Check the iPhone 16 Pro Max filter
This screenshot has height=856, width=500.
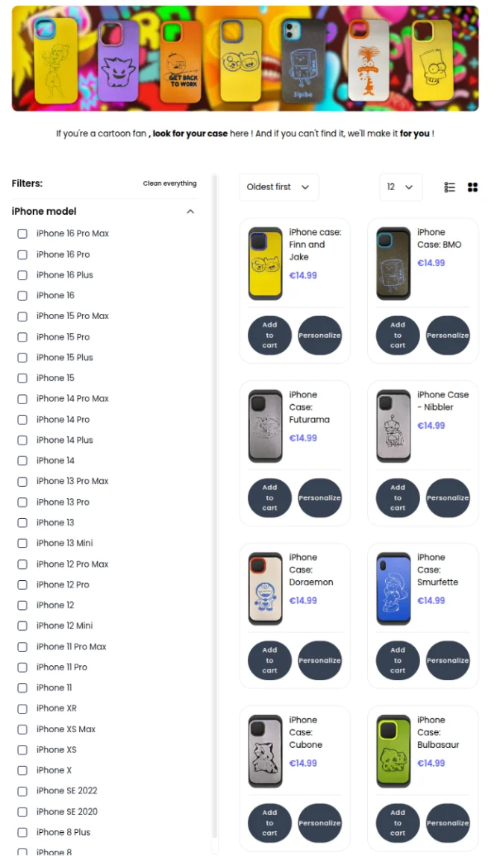pos(22,233)
